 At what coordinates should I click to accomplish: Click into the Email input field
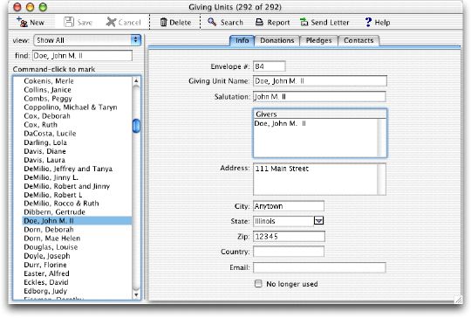(319, 267)
